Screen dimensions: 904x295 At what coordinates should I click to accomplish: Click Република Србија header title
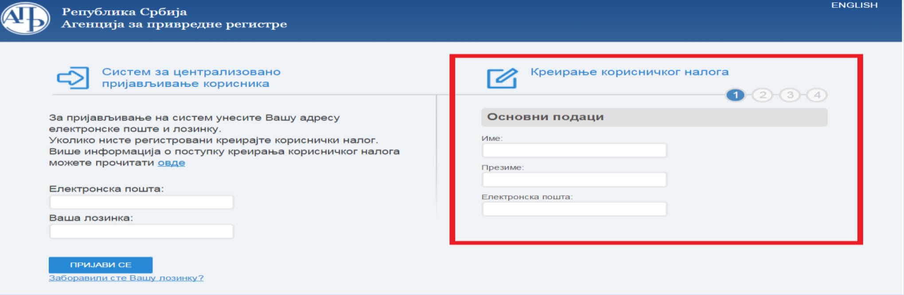(x=125, y=12)
